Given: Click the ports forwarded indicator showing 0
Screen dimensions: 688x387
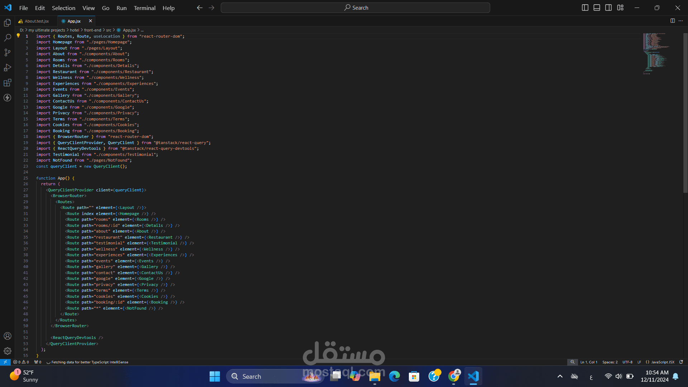Looking at the screenshot, I should [x=38, y=362].
